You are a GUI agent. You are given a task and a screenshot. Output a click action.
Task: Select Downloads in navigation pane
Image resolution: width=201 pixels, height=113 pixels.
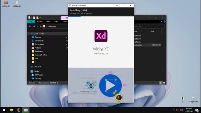[39, 41]
